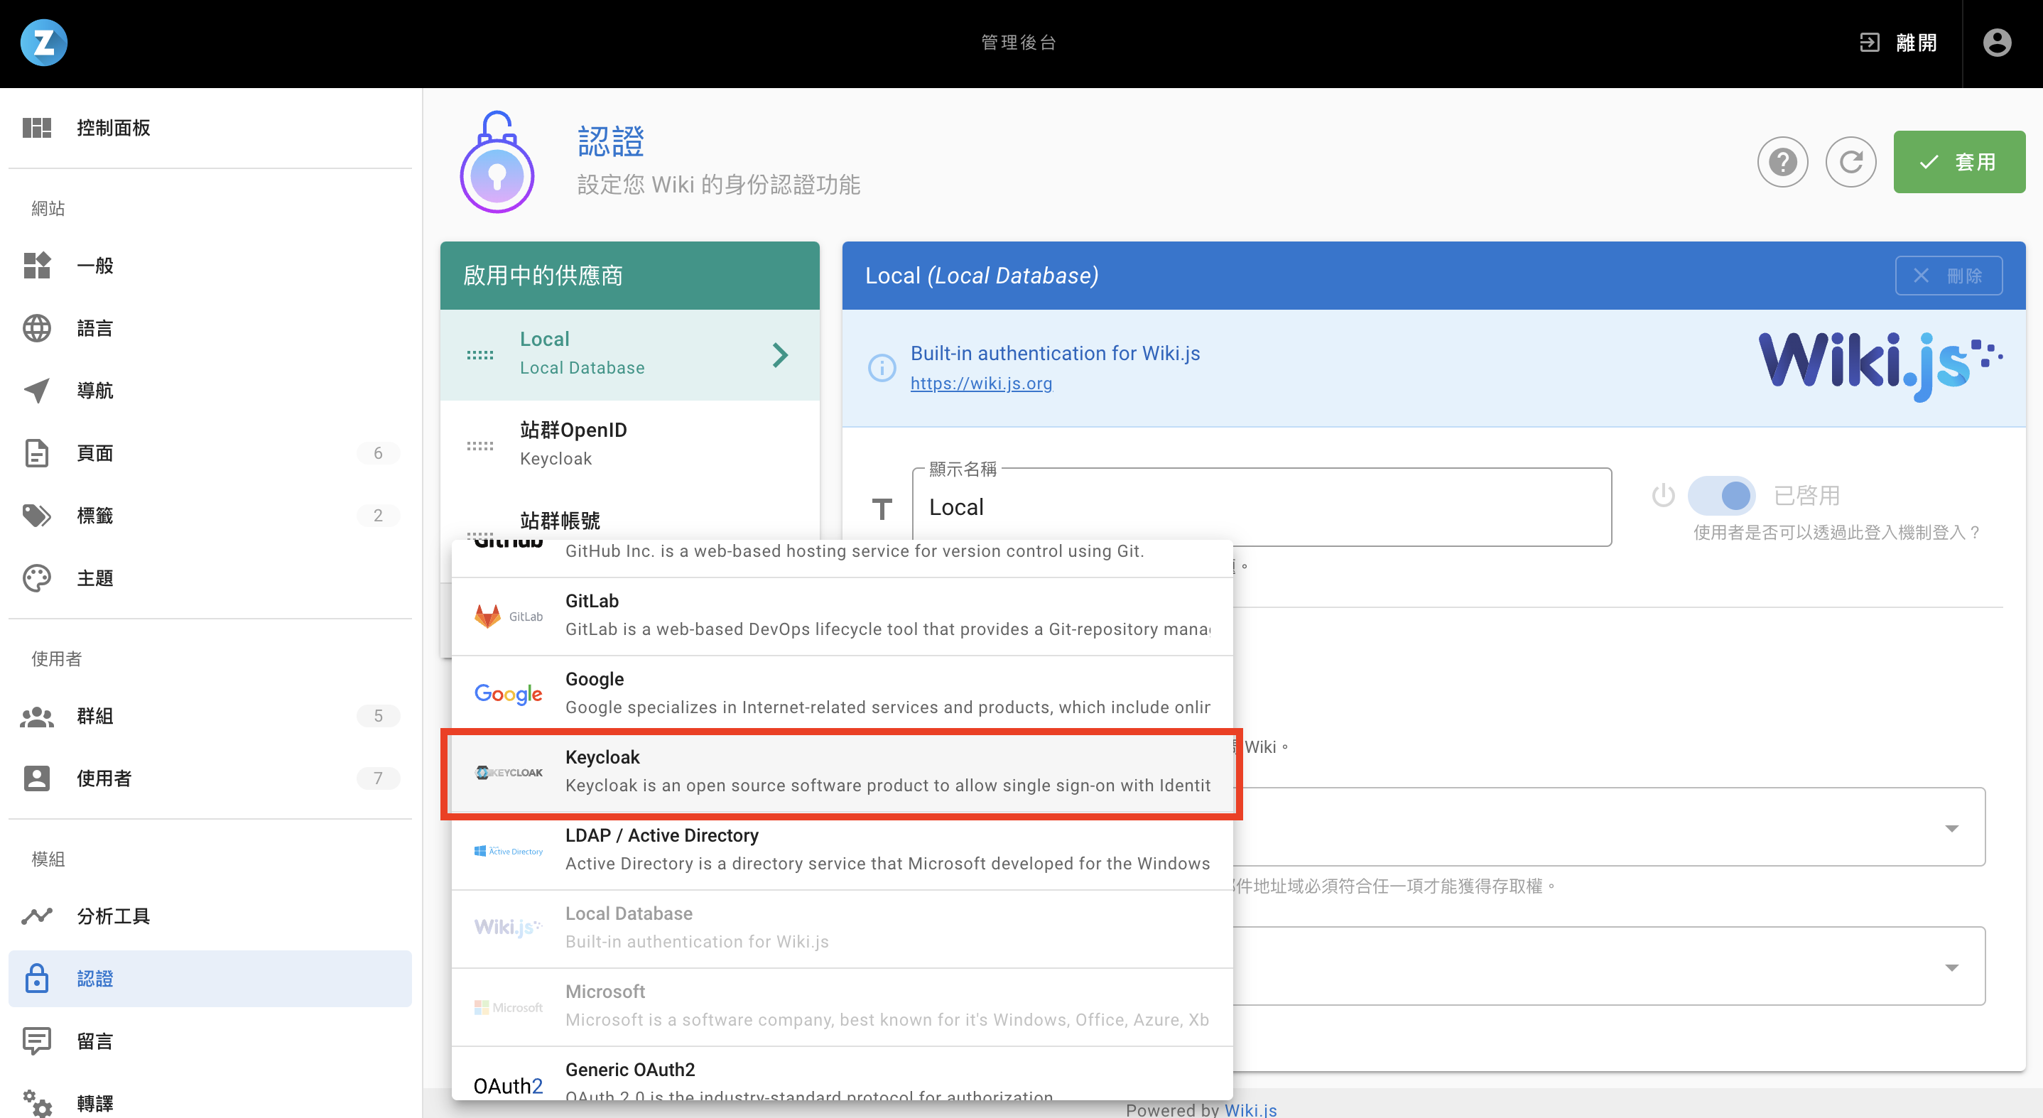
Task: Click the drag handle of 站群OpenID provider
Action: click(x=479, y=445)
